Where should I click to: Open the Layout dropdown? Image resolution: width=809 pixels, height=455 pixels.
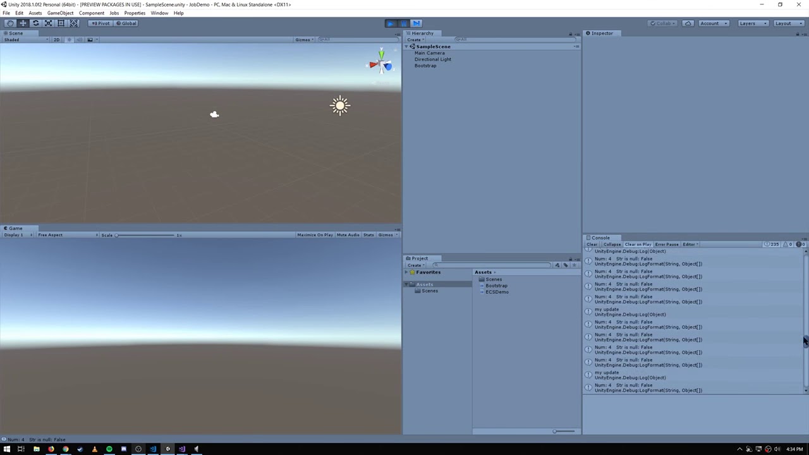tap(788, 23)
